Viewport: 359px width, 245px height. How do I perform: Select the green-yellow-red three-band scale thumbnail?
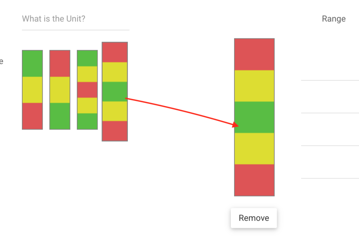(32, 90)
